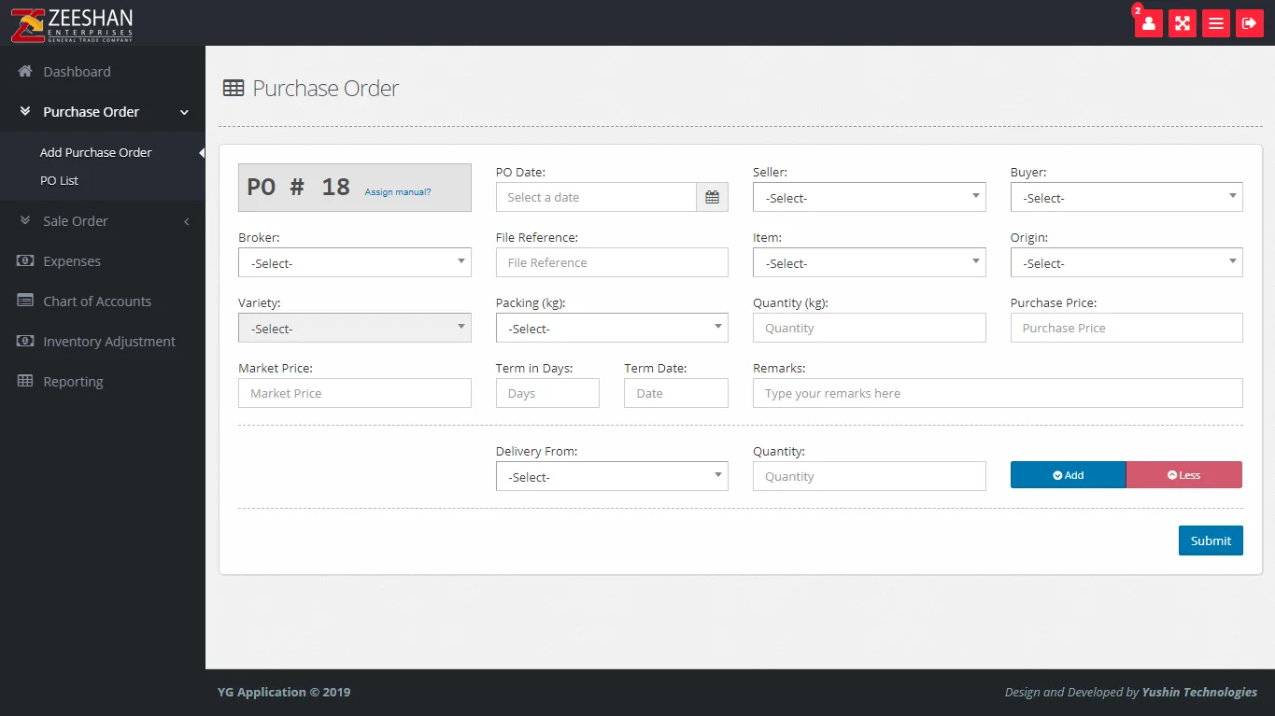The height and width of the screenshot is (716, 1275).
Task: Click the Assign manual? link
Action: click(x=398, y=192)
